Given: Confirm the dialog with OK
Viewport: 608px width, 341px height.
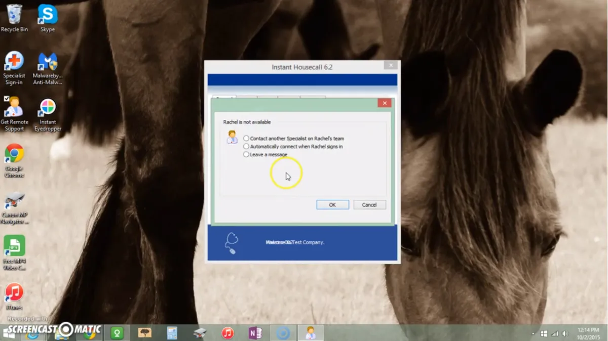Looking at the screenshot, I should [332, 205].
